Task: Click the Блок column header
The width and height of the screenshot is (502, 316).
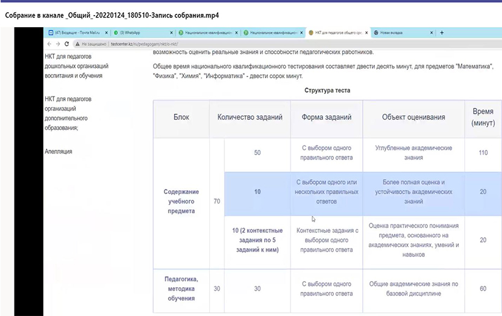Action: [x=181, y=117]
